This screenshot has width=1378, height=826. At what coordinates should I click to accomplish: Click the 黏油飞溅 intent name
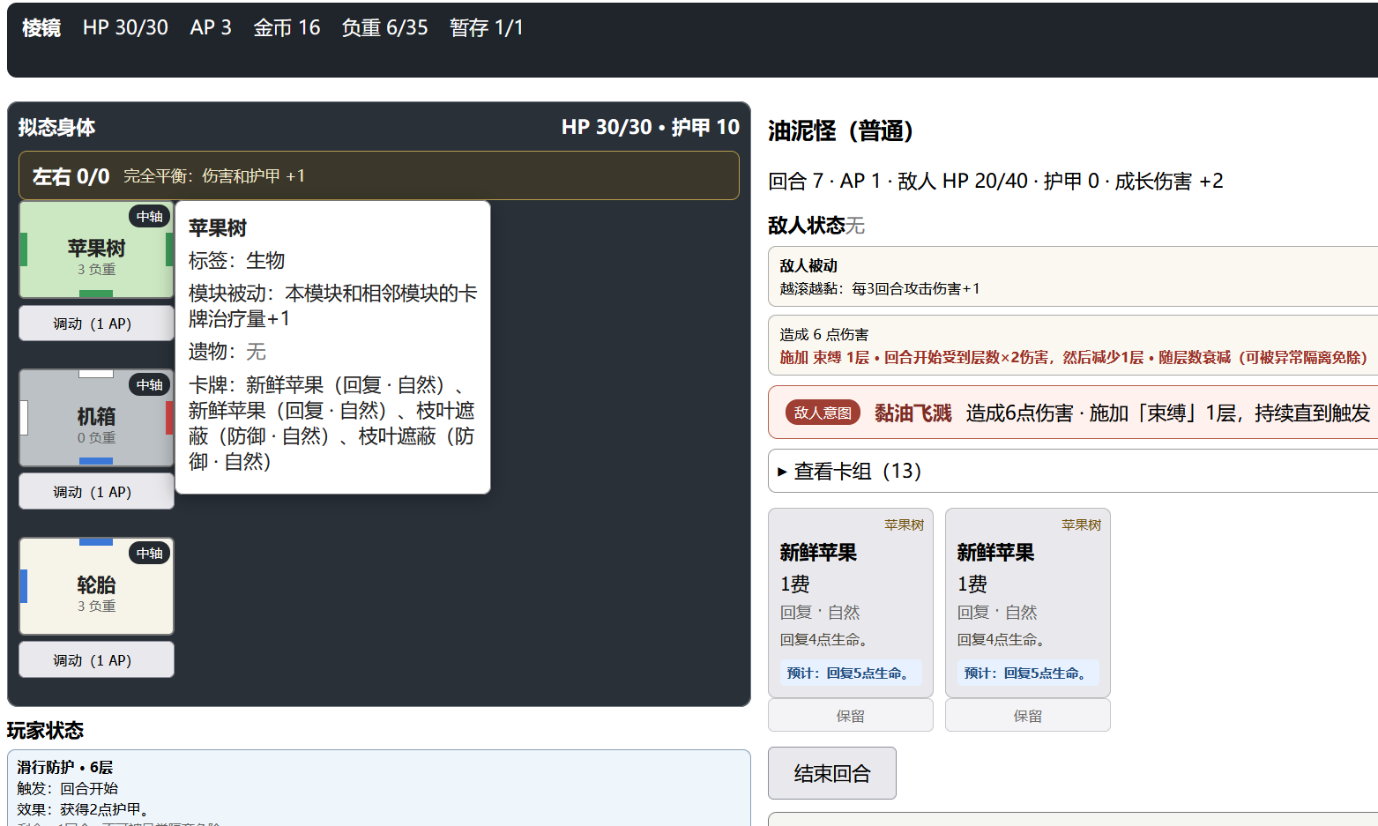[x=912, y=413]
